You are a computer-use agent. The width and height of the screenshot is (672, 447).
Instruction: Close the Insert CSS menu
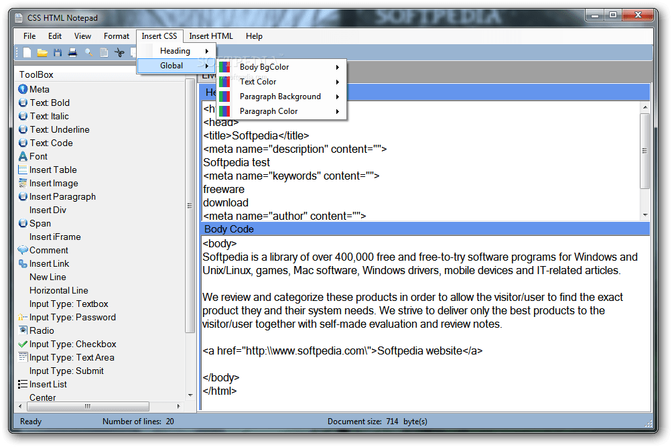pos(159,36)
